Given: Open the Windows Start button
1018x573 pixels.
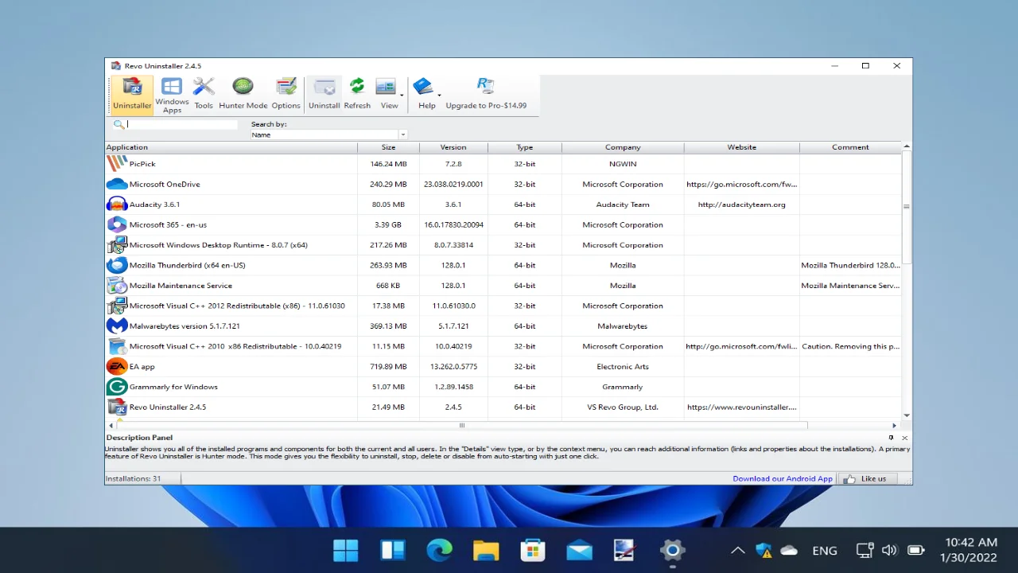Looking at the screenshot, I should (346, 550).
